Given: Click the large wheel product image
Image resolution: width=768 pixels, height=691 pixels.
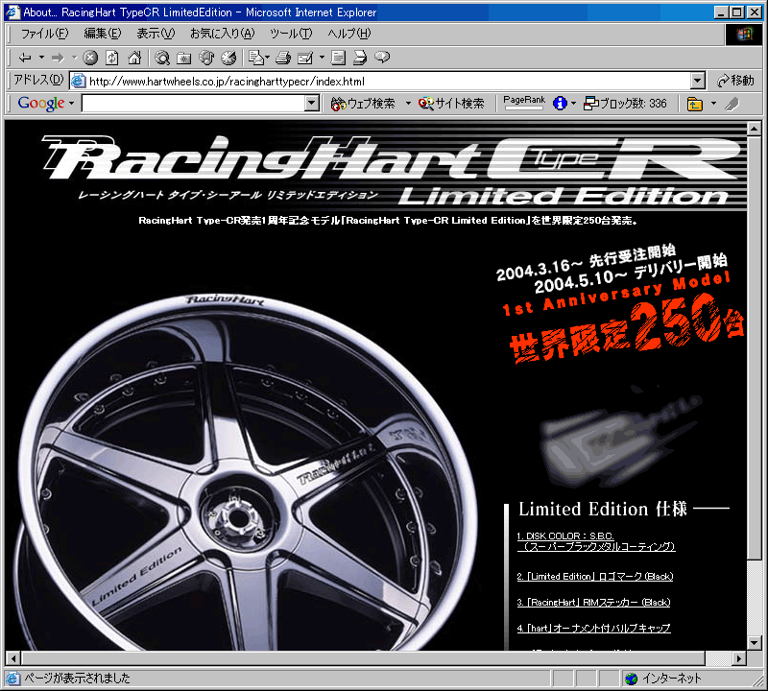Looking at the screenshot, I should click(245, 472).
